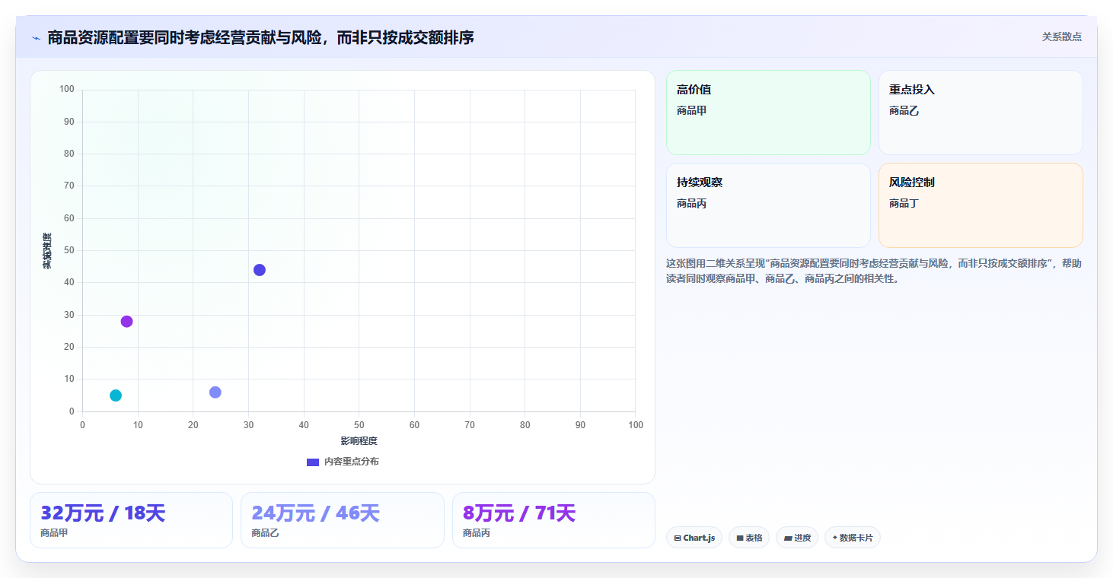Screen dimensions: 1113x578
Task: Click the 关系散点 label in header
Action: [1061, 37]
